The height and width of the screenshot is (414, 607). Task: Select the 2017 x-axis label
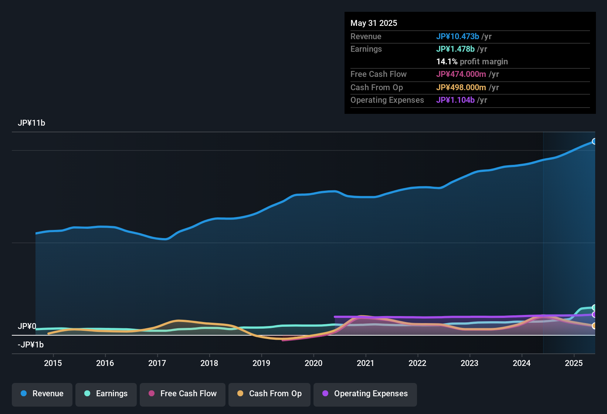pyautogui.click(x=157, y=363)
